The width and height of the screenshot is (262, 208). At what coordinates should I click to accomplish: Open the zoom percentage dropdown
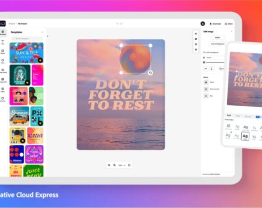(x=122, y=165)
